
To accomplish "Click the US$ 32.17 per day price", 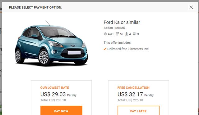I will pos(136,94).
